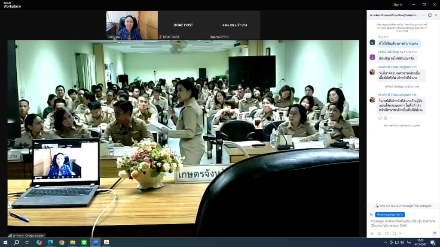
Task: Select the presenter video thumbnail at top
Action: click(132, 25)
